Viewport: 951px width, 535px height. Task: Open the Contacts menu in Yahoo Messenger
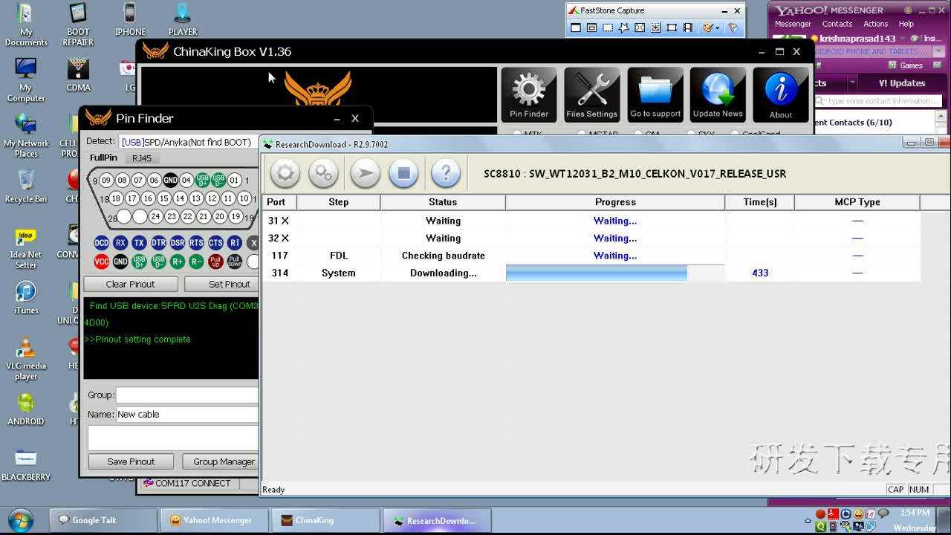tap(837, 24)
